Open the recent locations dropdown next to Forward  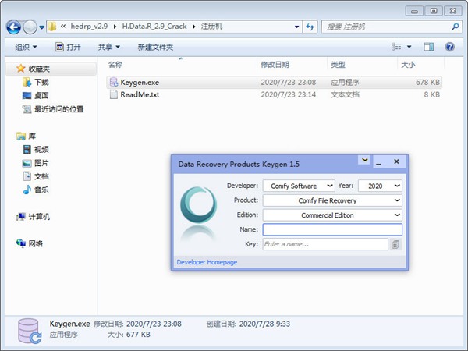point(42,27)
